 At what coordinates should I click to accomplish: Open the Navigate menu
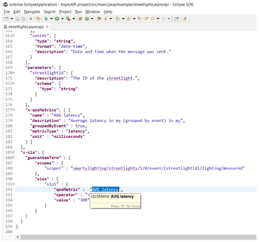tap(32, 12)
